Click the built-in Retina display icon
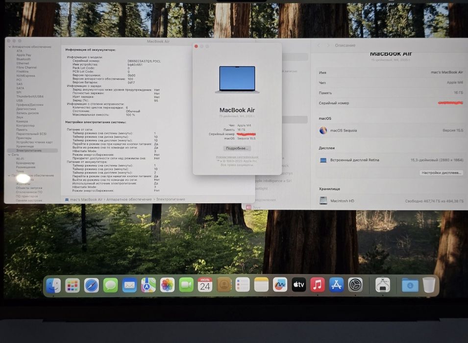Image resolution: width=468 pixels, height=343 pixels. 323,160
